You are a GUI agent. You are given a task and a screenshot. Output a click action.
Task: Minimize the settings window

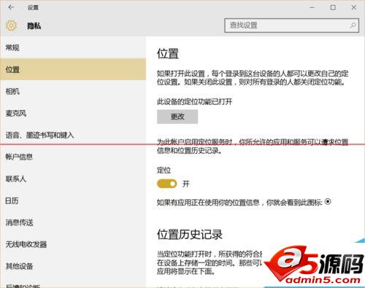point(312,7)
